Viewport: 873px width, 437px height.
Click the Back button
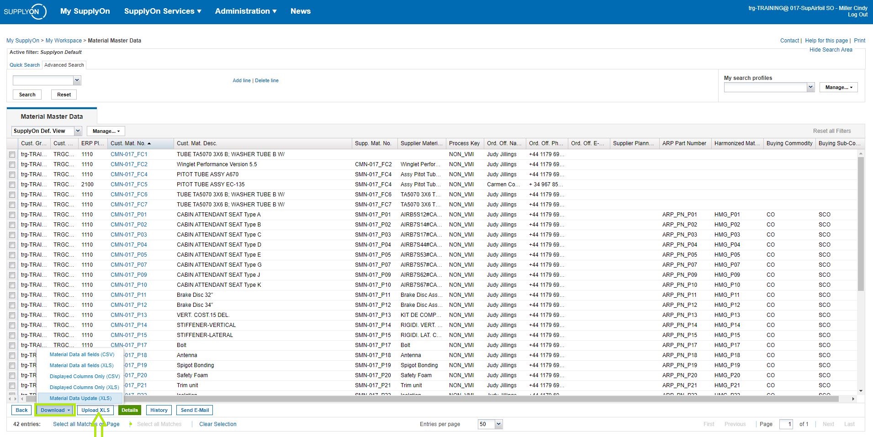(x=21, y=410)
